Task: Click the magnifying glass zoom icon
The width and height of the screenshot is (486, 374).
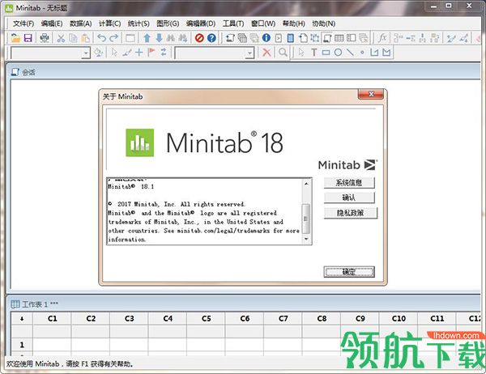Action: (283, 53)
